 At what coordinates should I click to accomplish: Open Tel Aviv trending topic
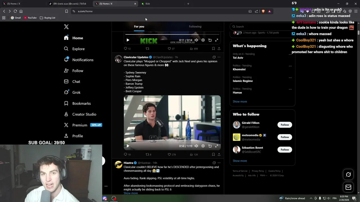pos(238,58)
